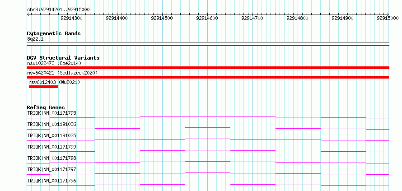Open transcript TRIQK|NM_001191035
The width and height of the screenshot is (402, 191).
(x=51, y=135)
